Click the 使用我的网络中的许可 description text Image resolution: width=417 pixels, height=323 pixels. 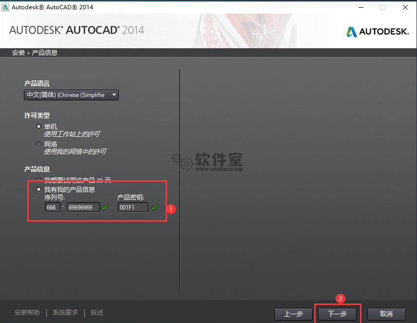(75, 152)
